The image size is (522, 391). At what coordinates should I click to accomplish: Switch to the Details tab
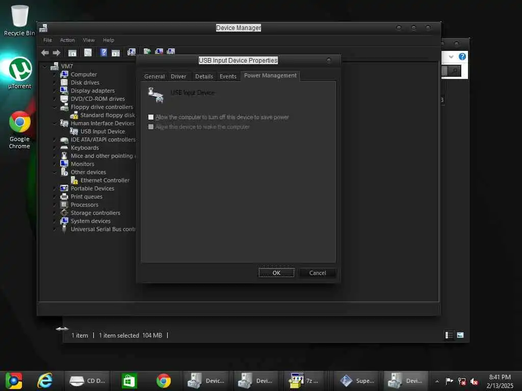[x=204, y=76]
